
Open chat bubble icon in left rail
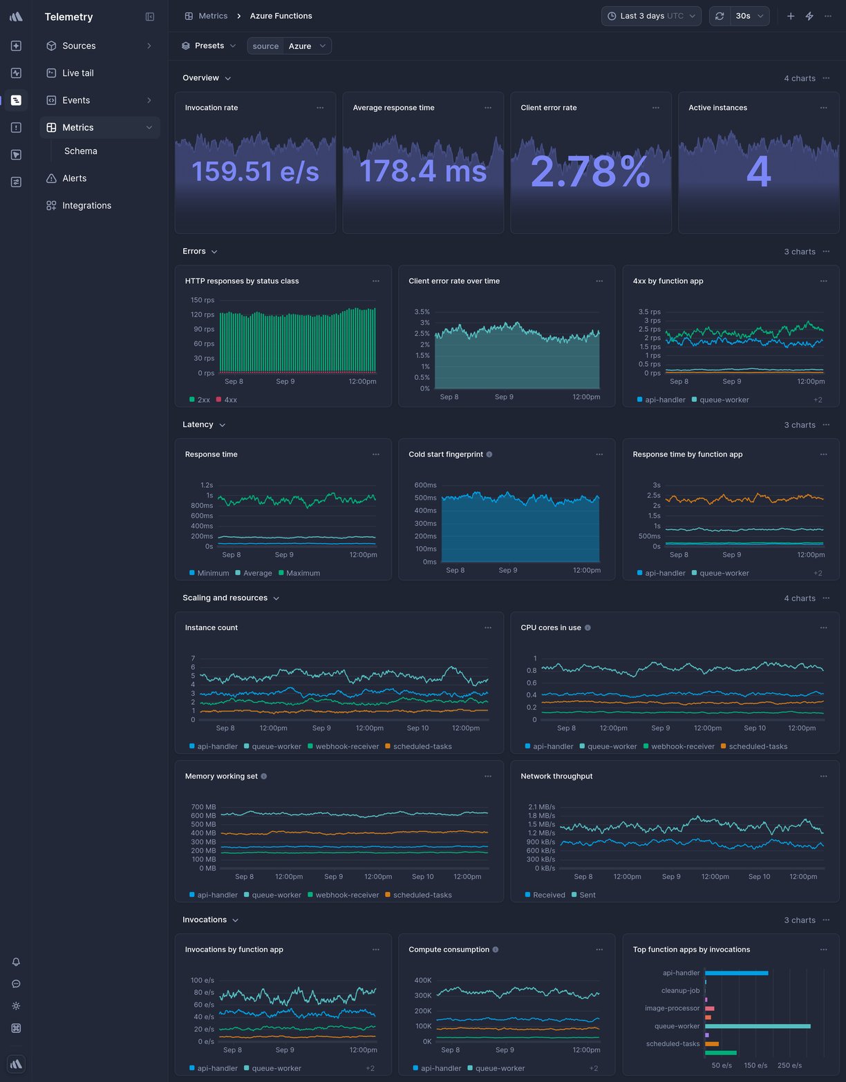(x=16, y=984)
